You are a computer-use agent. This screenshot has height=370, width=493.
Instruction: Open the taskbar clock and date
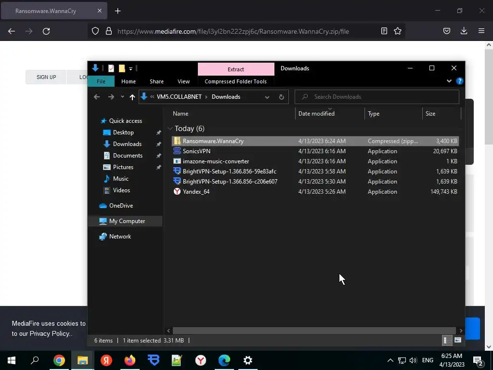click(452, 360)
